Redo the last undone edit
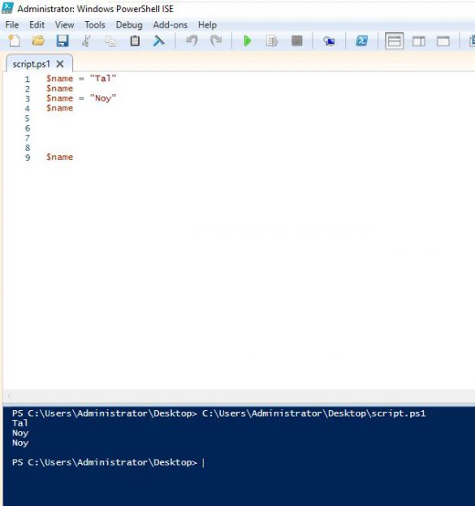Screen dimensions: 475x506 click(216, 41)
